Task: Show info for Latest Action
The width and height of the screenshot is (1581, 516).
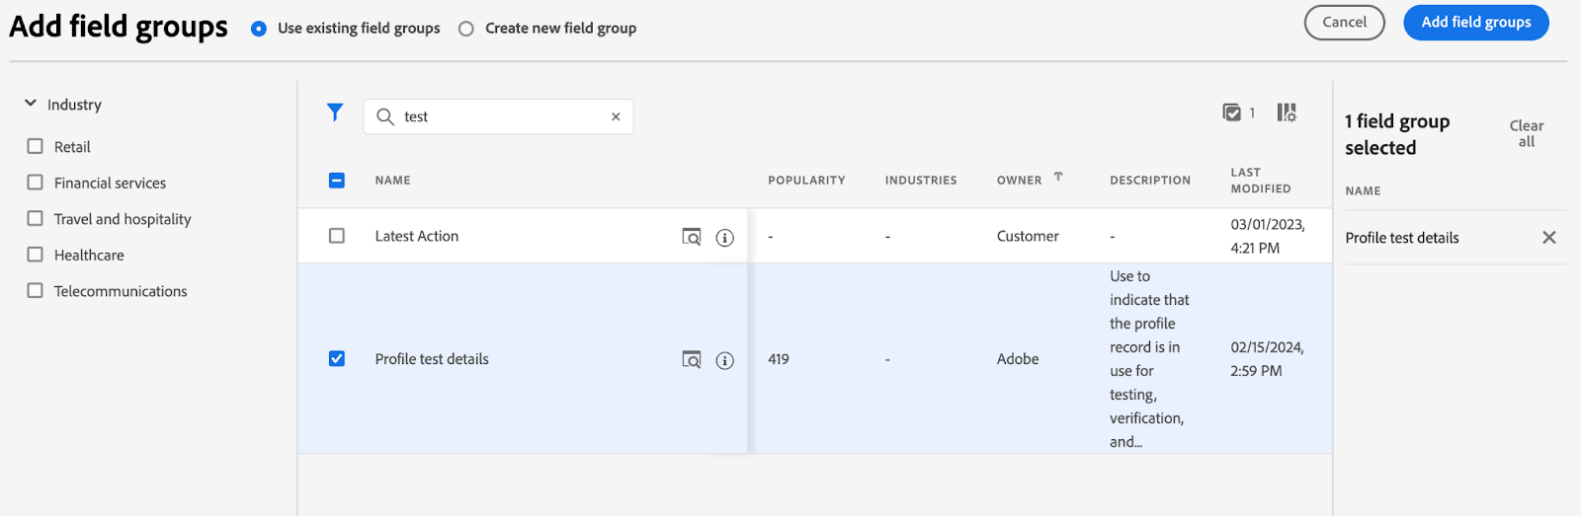Action: click(725, 237)
